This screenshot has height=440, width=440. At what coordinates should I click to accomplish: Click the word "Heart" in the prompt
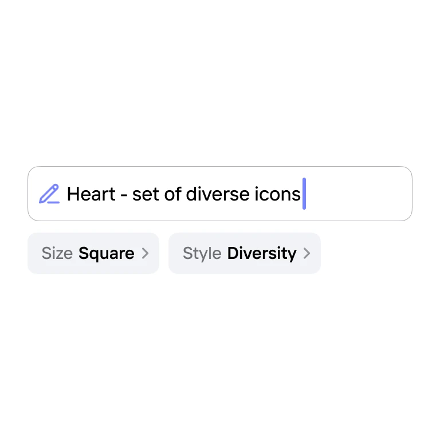[90, 194]
